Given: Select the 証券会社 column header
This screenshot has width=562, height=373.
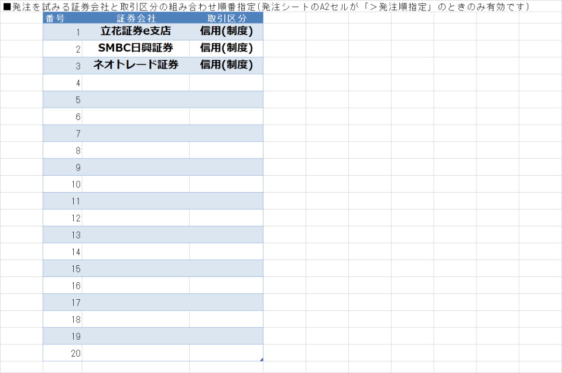Looking at the screenshot, I should click(x=136, y=18).
